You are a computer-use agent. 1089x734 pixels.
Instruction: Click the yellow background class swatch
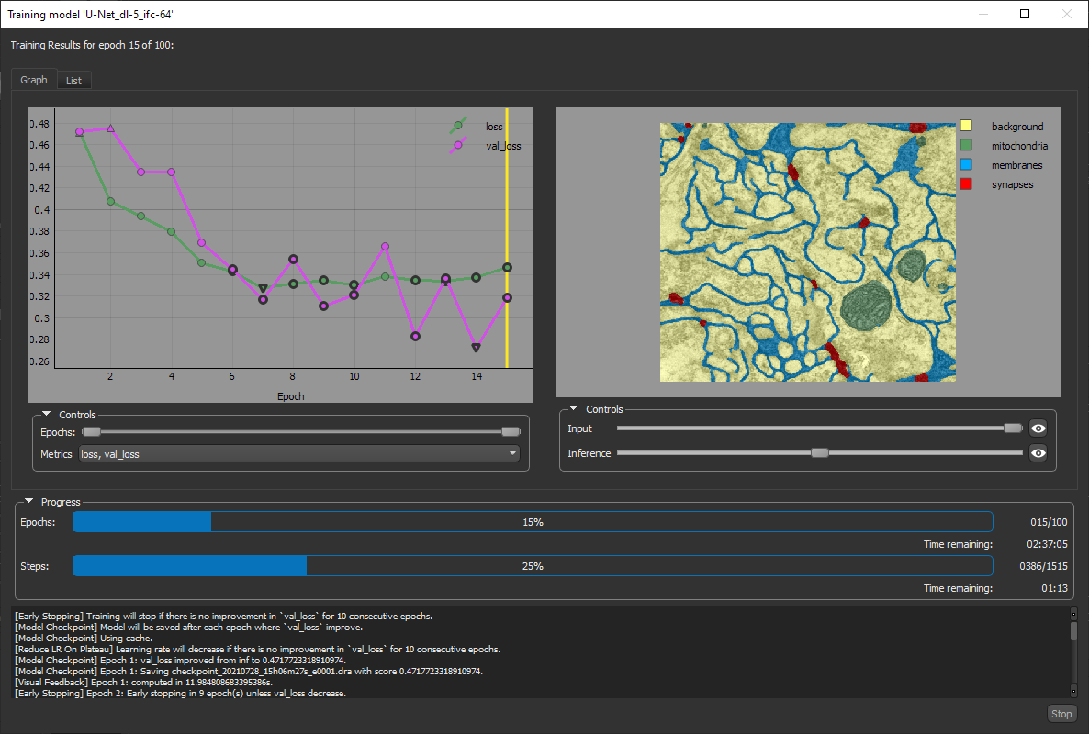point(965,127)
